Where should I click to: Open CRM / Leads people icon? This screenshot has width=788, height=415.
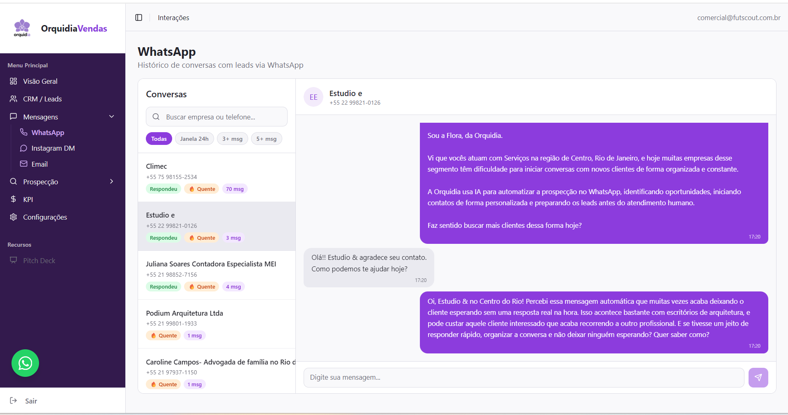pyautogui.click(x=14, y=99)
